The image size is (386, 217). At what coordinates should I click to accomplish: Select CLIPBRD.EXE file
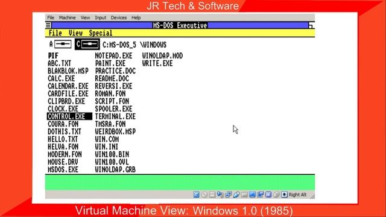click(x=66, y=101)
